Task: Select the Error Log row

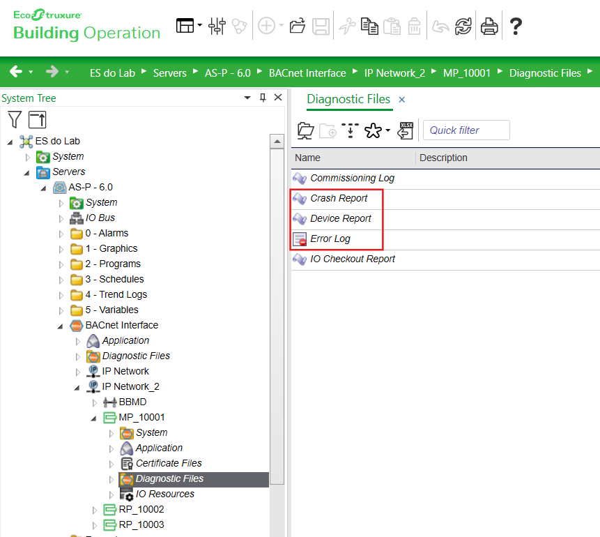Action: click(x=445, y=239)
